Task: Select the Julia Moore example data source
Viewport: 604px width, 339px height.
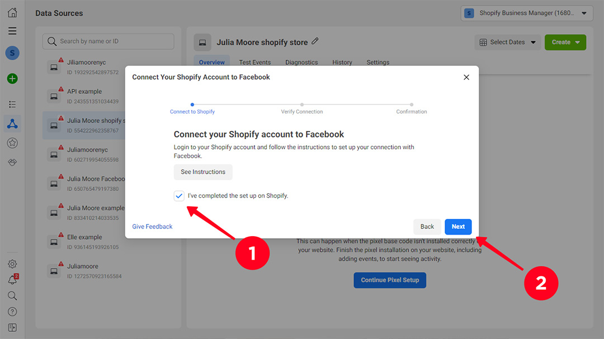Action: [84, 213]
